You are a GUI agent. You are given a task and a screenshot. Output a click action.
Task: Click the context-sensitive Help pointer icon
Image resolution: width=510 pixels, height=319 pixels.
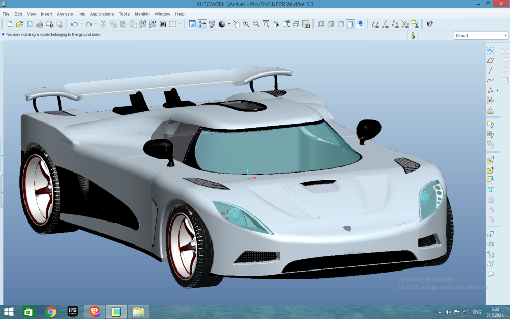tap(429, 24)
